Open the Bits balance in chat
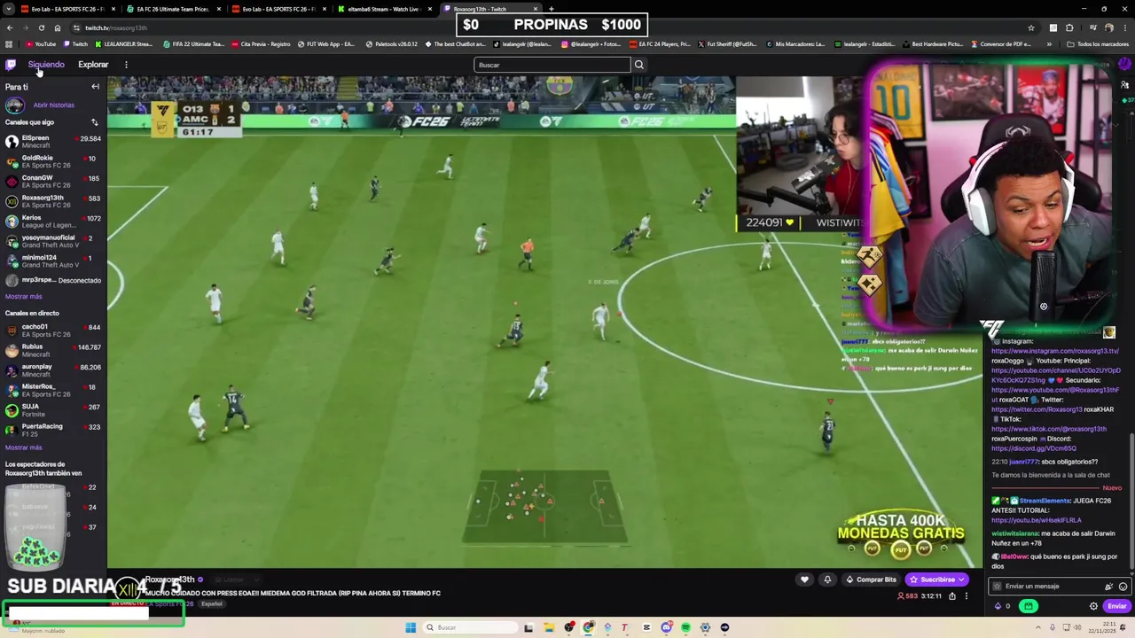 1002,606
